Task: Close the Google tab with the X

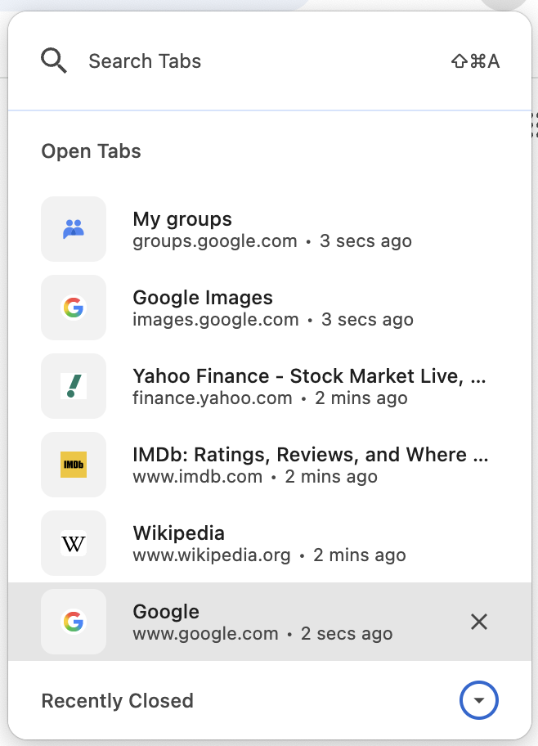Action: click(x=479, y=622)
